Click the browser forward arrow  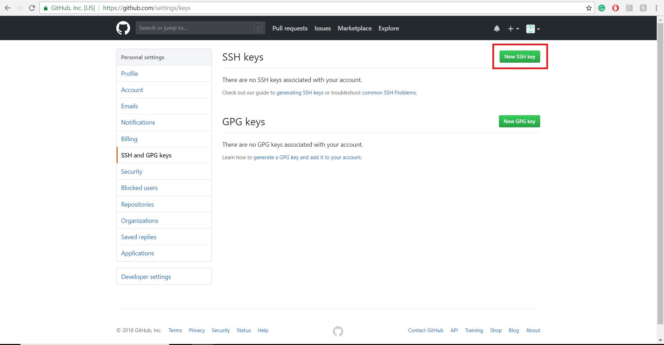coord(20,8)
